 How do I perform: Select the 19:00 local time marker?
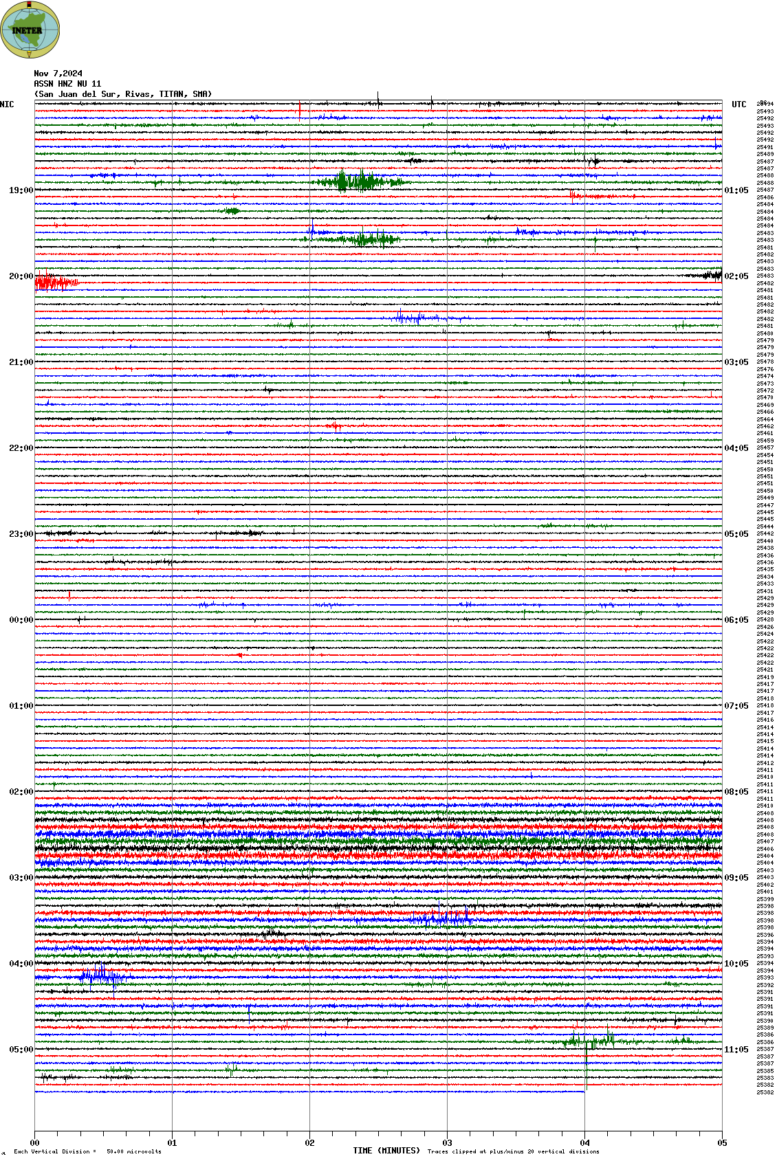21,190
